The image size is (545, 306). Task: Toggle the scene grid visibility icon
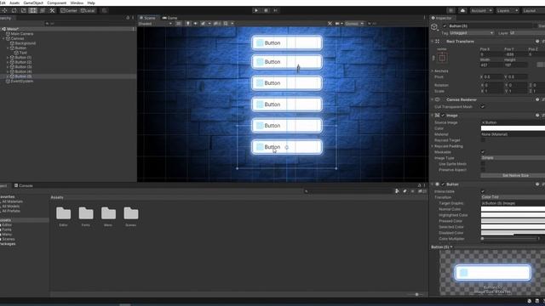coord(226,24)
